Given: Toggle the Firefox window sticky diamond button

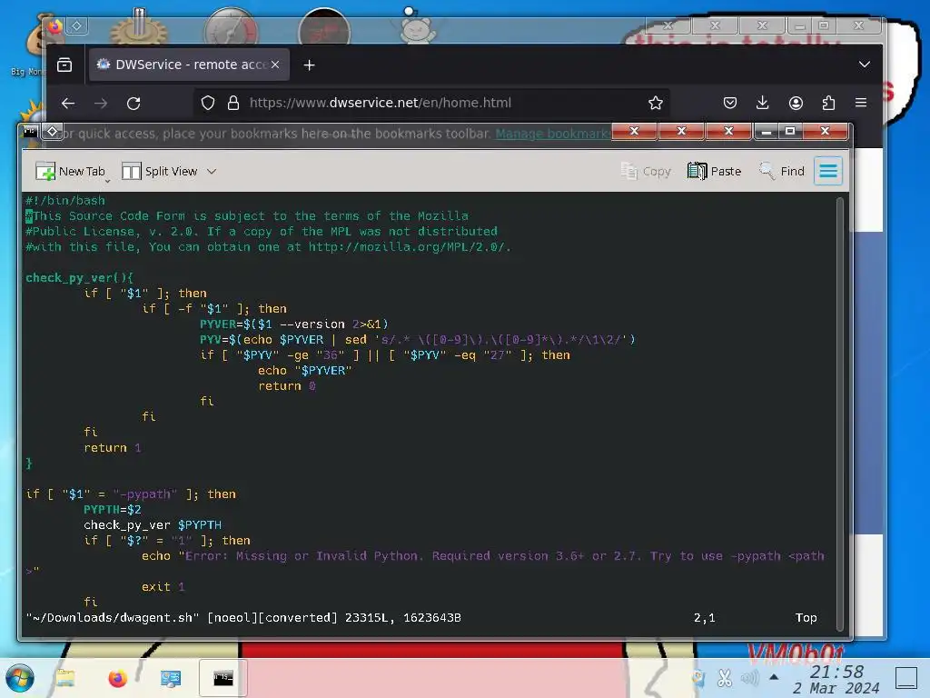Looking at the screenshot, I should pos(76,26).
